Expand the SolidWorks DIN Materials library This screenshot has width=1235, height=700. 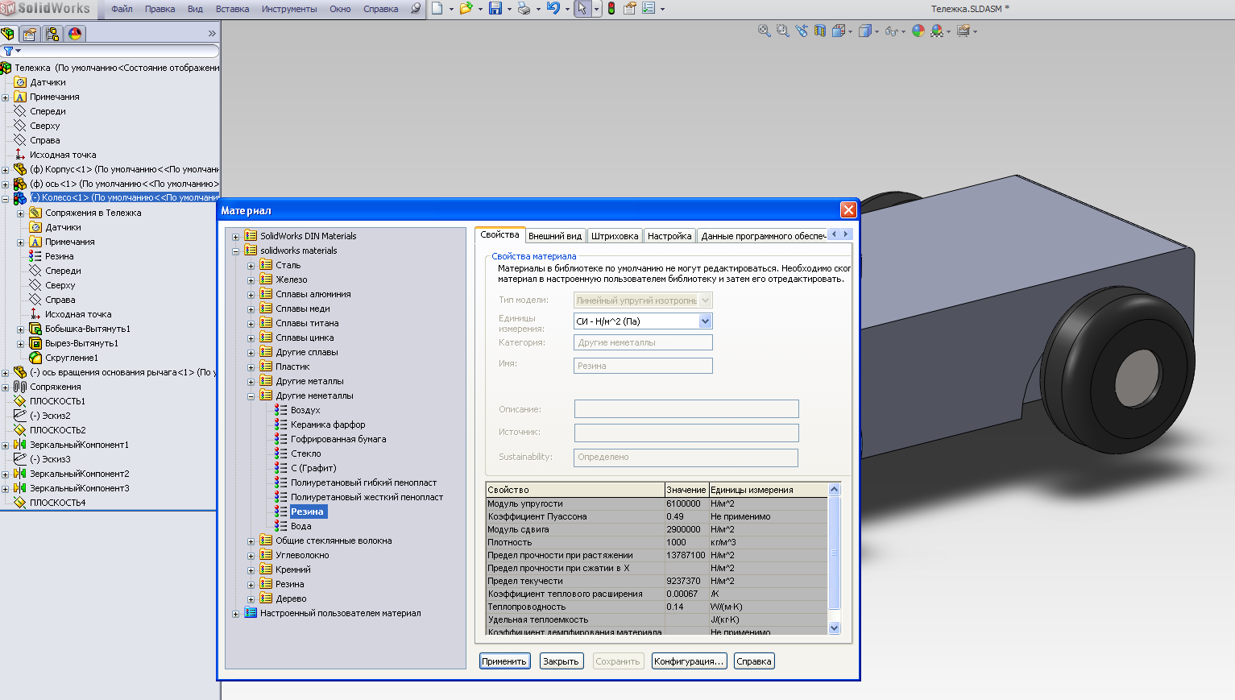coord(235,237)
